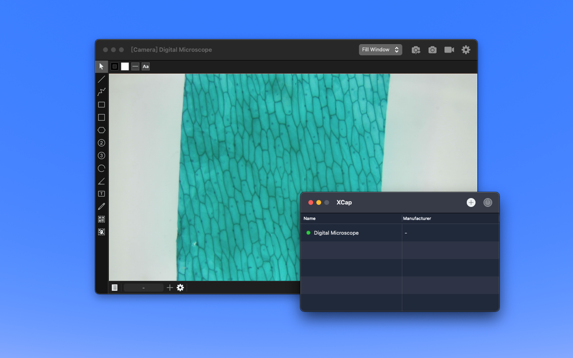Select the arrow pointer tool
573x358 pixels.
point(102,66)
